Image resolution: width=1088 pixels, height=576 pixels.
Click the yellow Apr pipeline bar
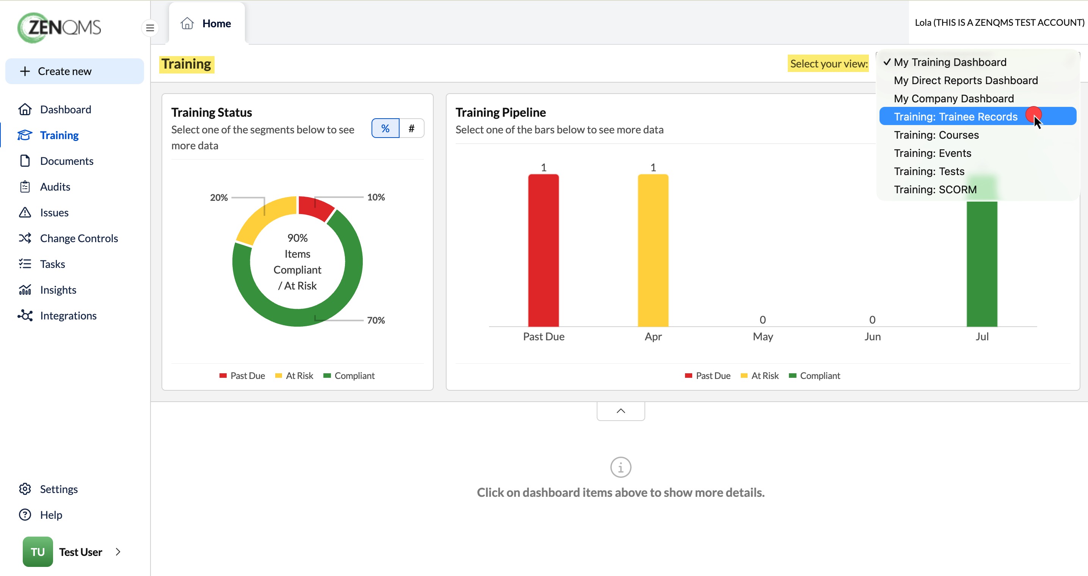pyautogui.click(x=653, y=250)
